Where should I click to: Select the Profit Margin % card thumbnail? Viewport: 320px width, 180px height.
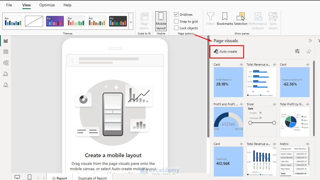click(228, 82)
